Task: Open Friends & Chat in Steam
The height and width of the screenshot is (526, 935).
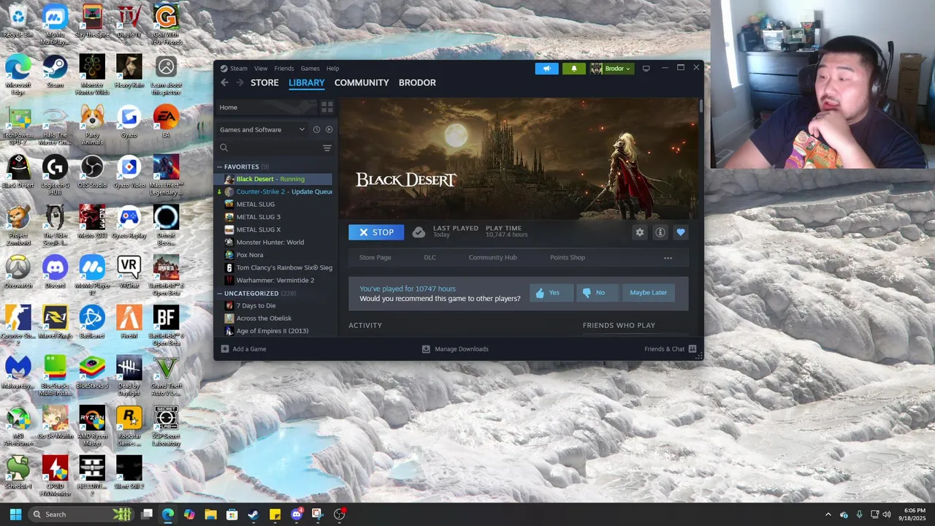Action: [x=670, y=349]
